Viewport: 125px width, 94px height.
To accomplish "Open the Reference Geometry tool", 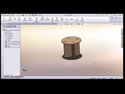I will click(x=47, y=19).
